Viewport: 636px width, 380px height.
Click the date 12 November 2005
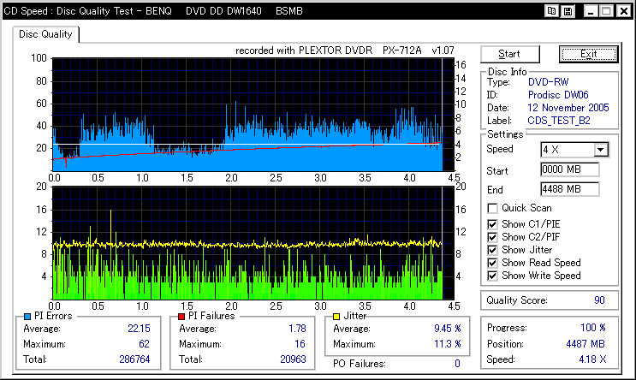coord(568,108)
